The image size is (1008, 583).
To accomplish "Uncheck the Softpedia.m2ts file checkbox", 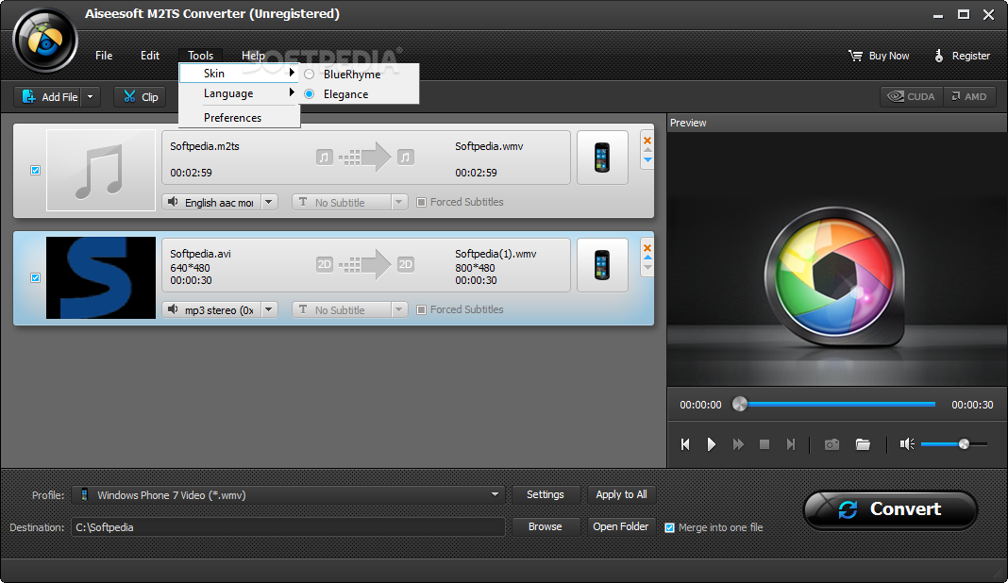I will pos(35,171).
